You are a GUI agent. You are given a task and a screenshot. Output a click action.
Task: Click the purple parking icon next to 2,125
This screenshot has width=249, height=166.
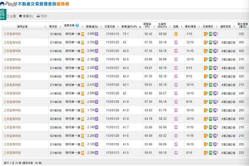point(97,144)
